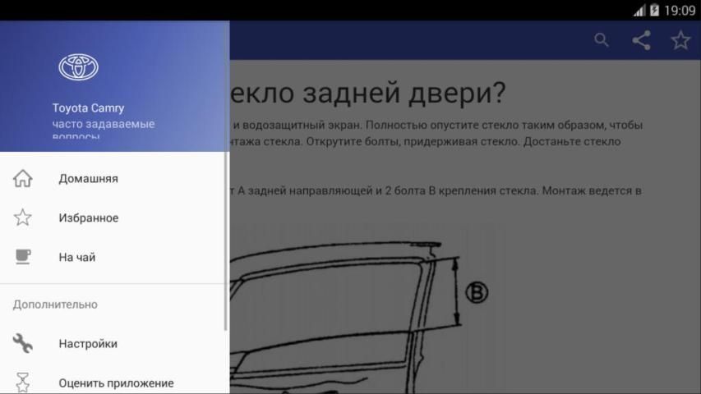This screenshot has width=701, height=394.
Task: Tap the Оценить приложение label
Action: click(116, 383)
